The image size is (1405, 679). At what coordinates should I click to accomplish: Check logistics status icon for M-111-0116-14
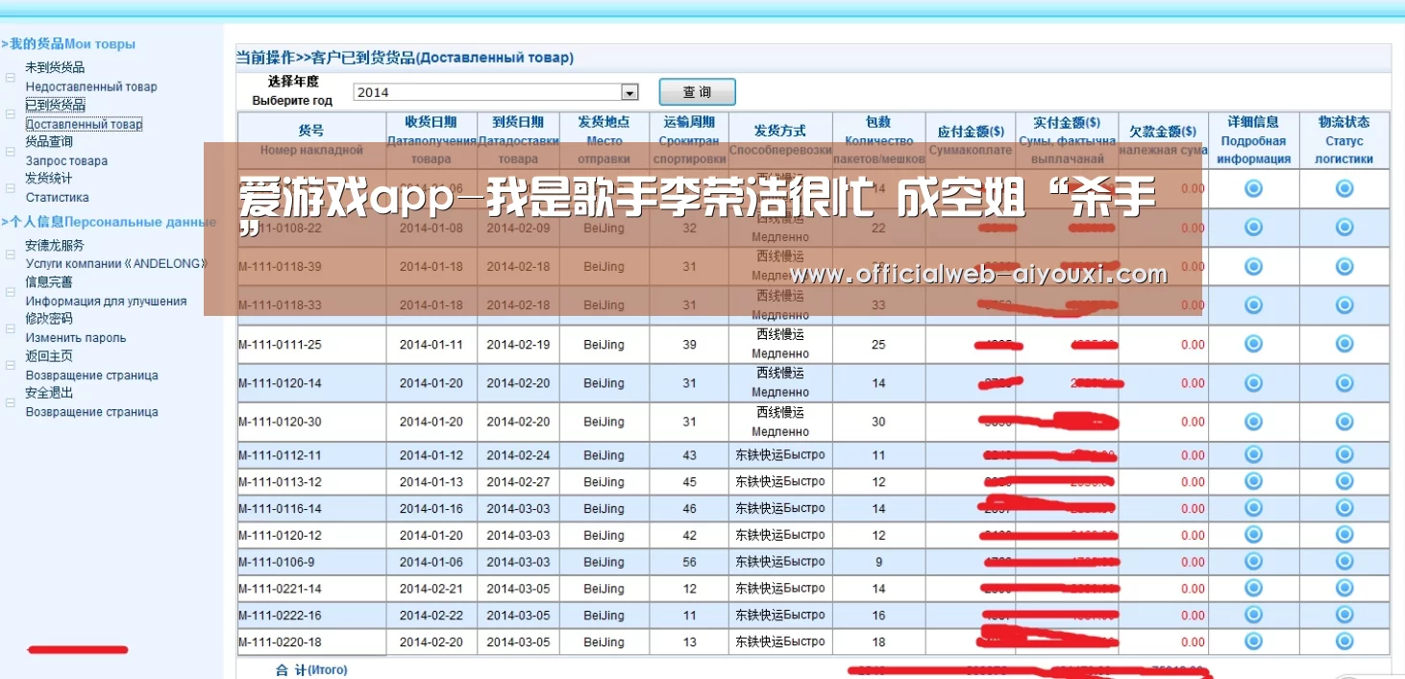1343,508
